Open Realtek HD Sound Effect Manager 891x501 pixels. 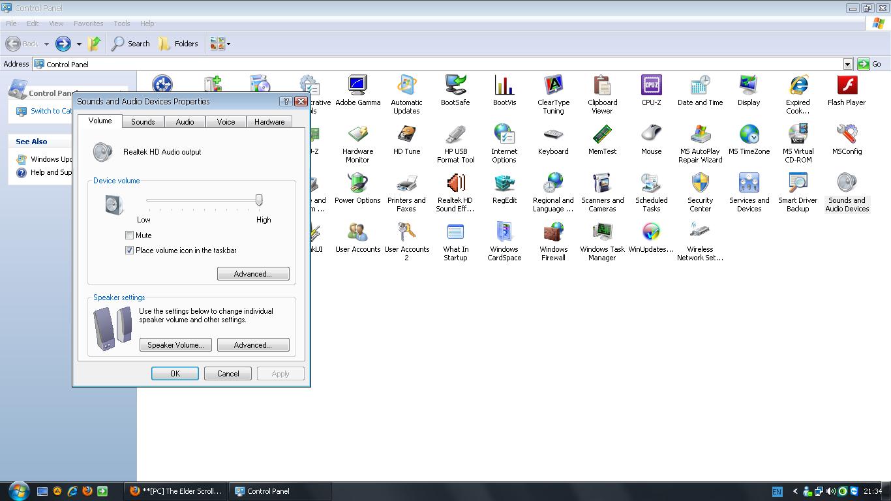tap(455, 192)
